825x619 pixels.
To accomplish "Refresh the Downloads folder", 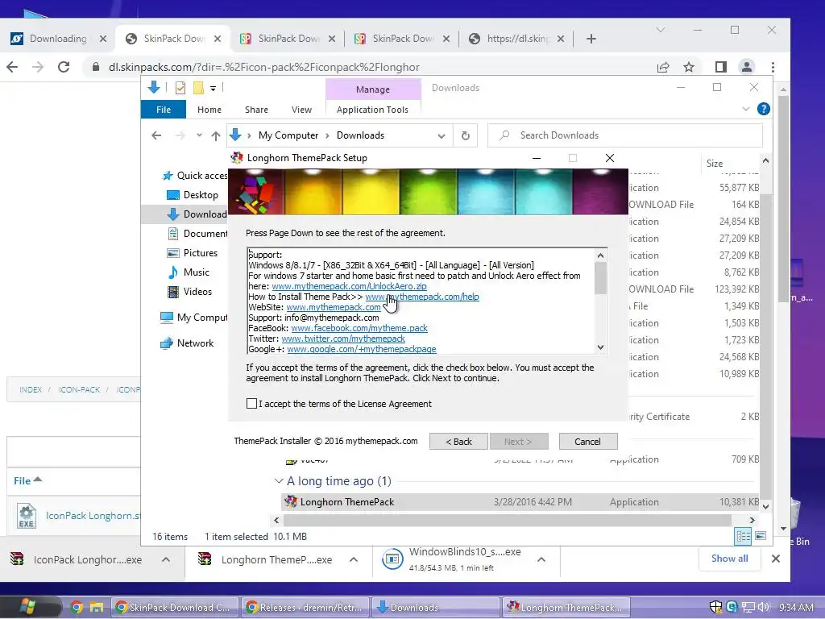I will [x=466, y=135].
